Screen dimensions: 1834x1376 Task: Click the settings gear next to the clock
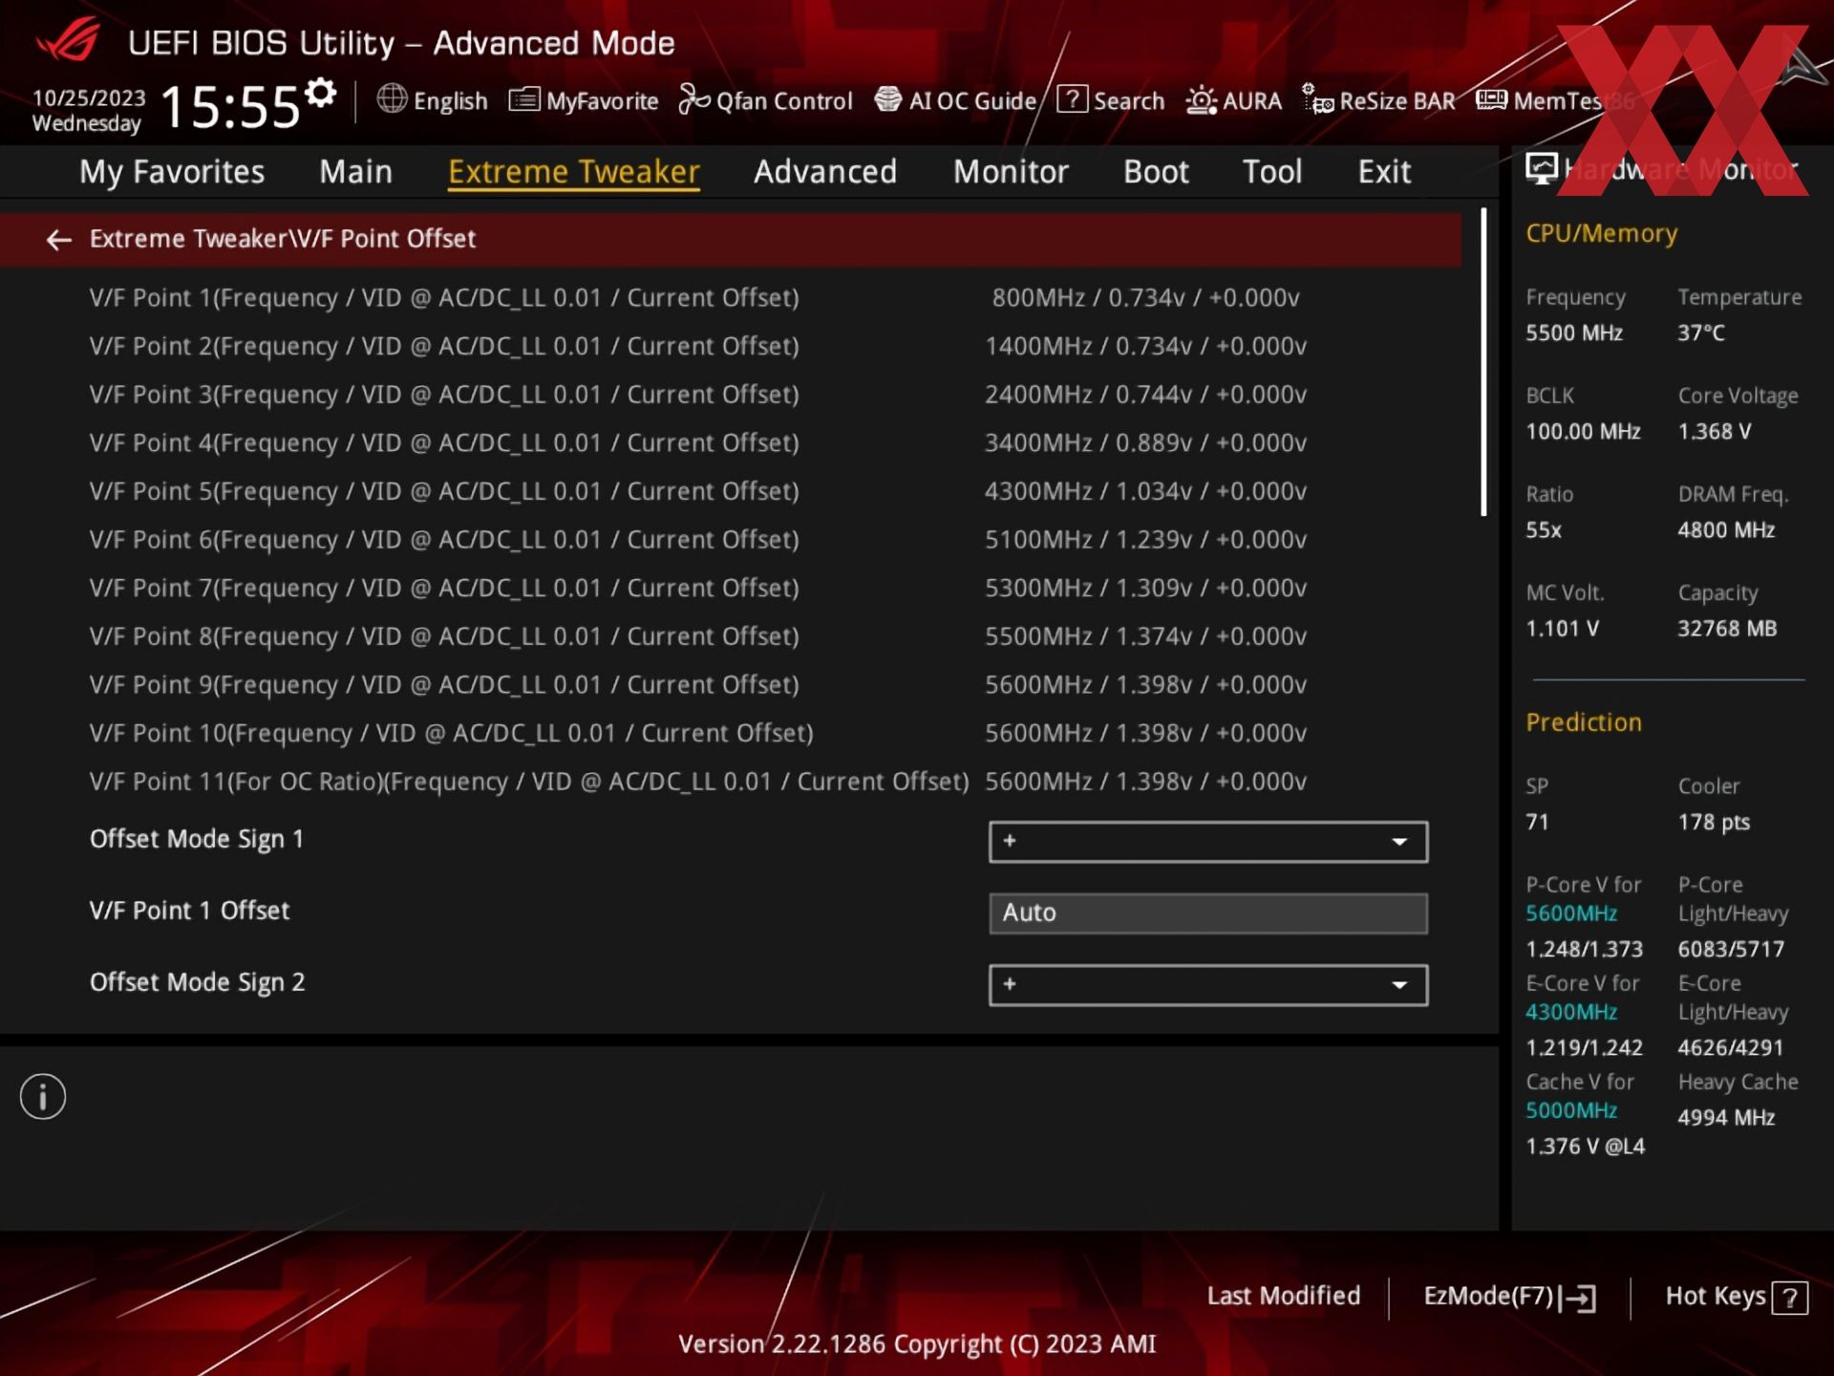[x=321, y=93]
